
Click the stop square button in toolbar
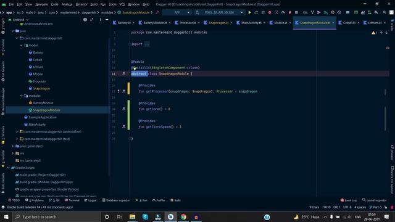click(x=296, y=12)
